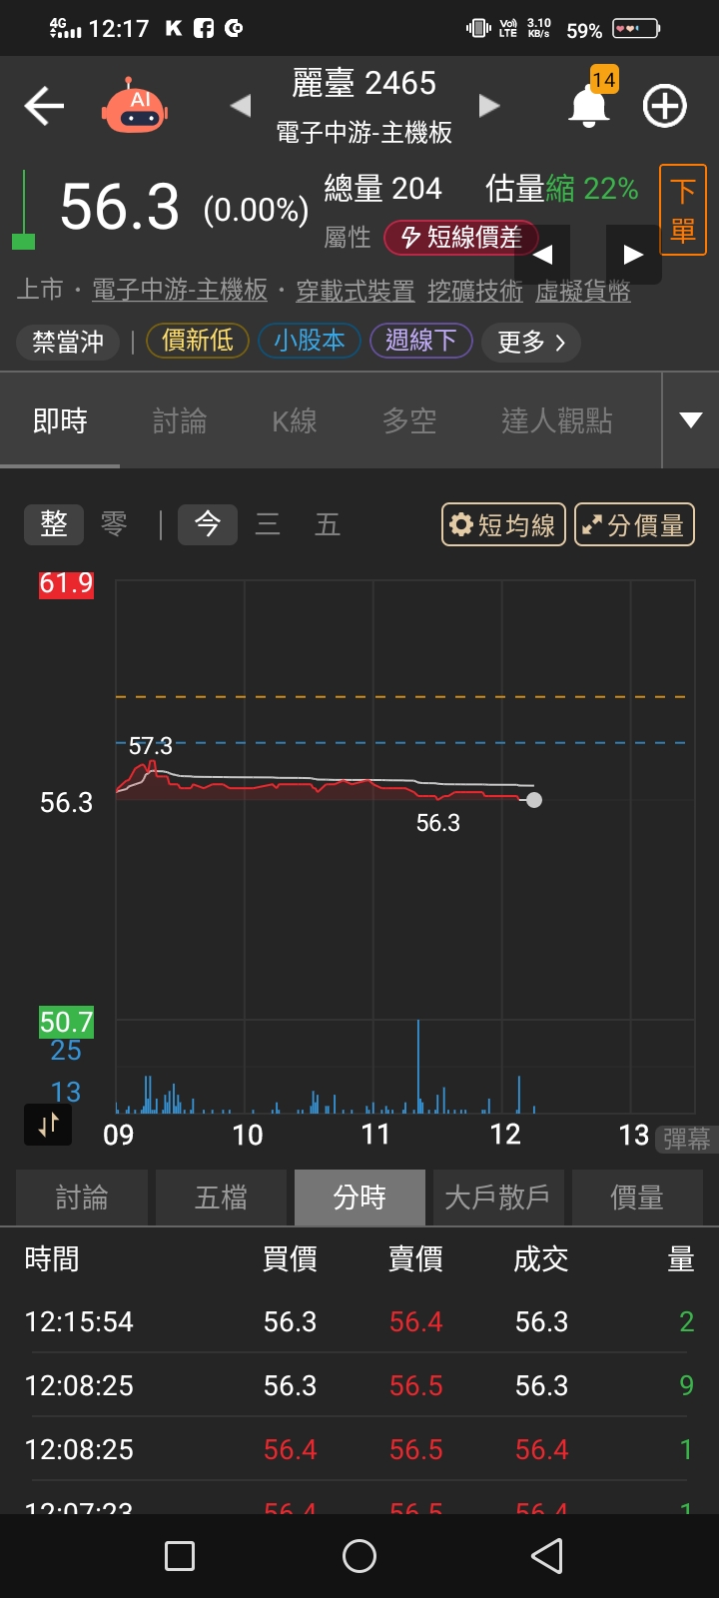
Task: Go to previous stock with left triangle
Action: click(240, 105)
